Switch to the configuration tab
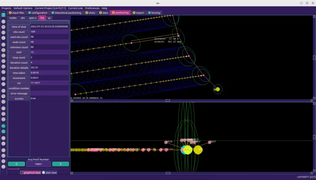This screenshot has width=316, height=180. click(38, 13)
